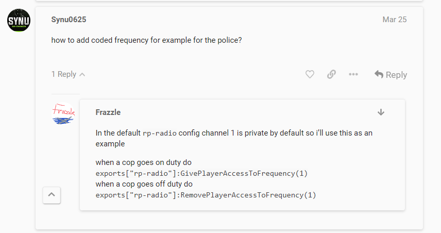This screenshot has height=233, width=441.
Task: Click the RemovePlayerAccessToFrequency code line
Action: click(206, 195)
